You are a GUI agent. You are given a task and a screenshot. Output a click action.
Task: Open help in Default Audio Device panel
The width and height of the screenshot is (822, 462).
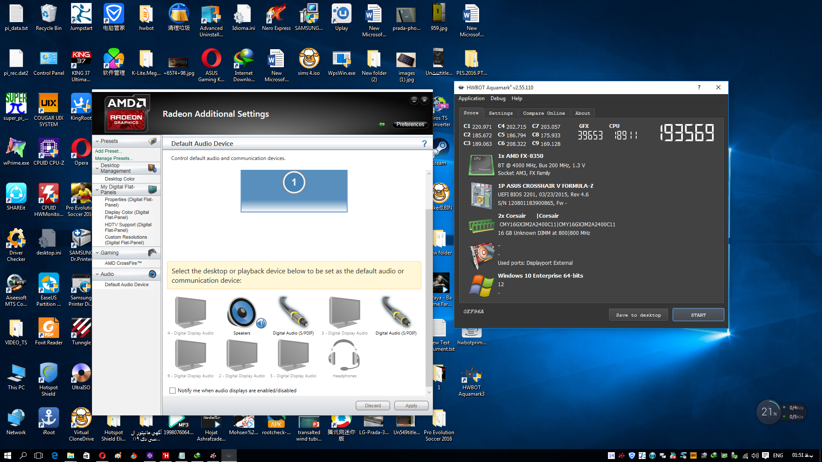click(x=424, y=144)
